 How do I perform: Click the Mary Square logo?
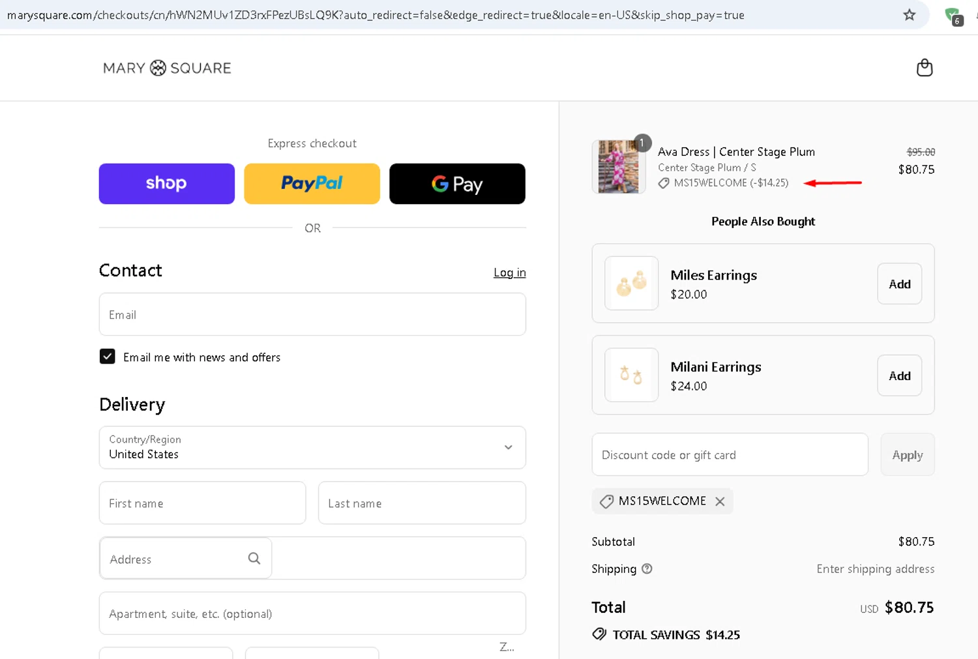point(167,68)
